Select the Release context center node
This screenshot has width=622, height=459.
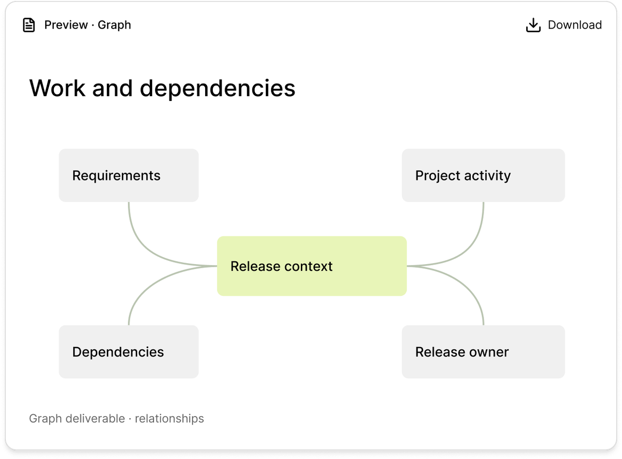tap(311, 266)
